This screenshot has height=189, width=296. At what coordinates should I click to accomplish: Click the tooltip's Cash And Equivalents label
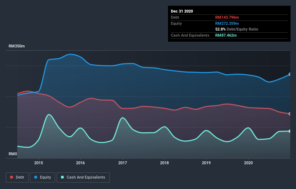click(x=190, y=35)
